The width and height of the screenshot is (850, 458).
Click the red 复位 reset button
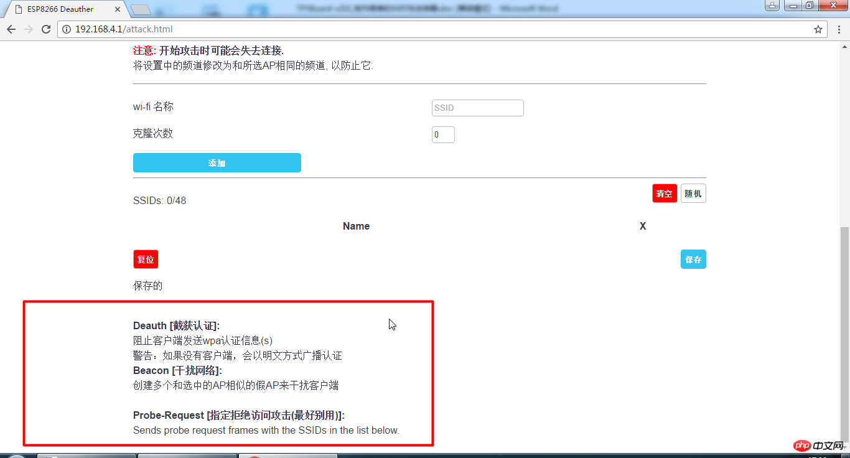(x=146, y=259)
